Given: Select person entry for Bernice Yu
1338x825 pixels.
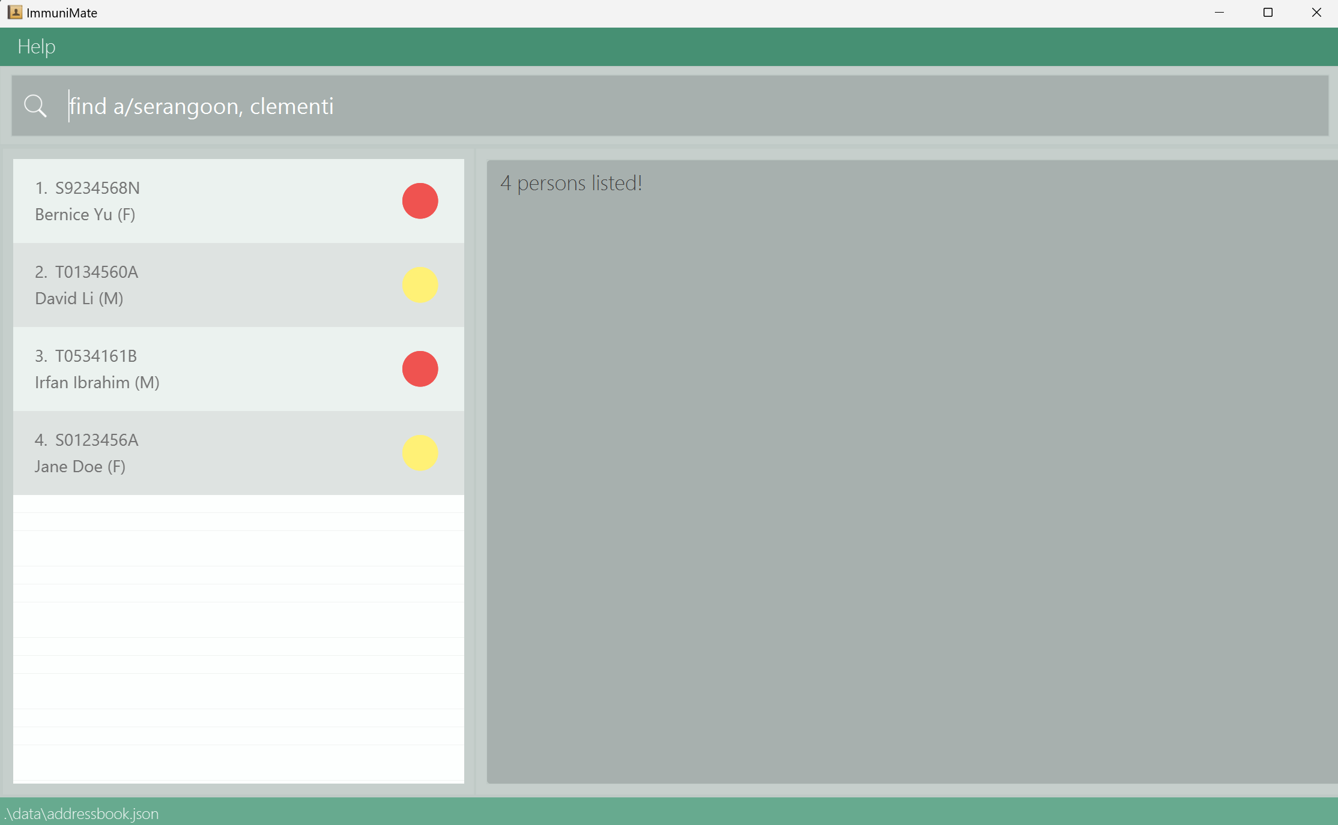Looking at the screenshot, I should 238,200.
